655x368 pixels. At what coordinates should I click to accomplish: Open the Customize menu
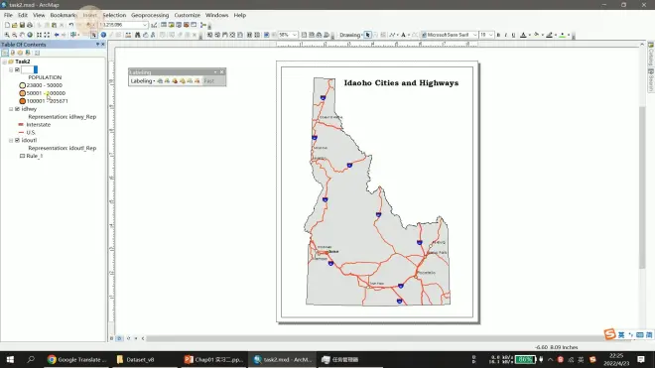tap(188, 15)
